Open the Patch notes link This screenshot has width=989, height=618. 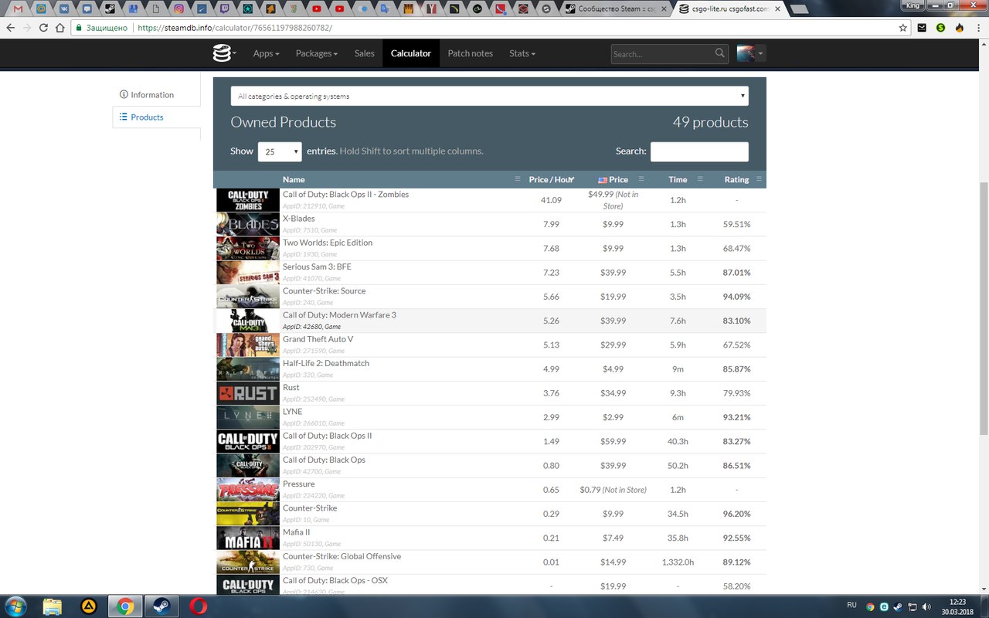click(470, 53)
